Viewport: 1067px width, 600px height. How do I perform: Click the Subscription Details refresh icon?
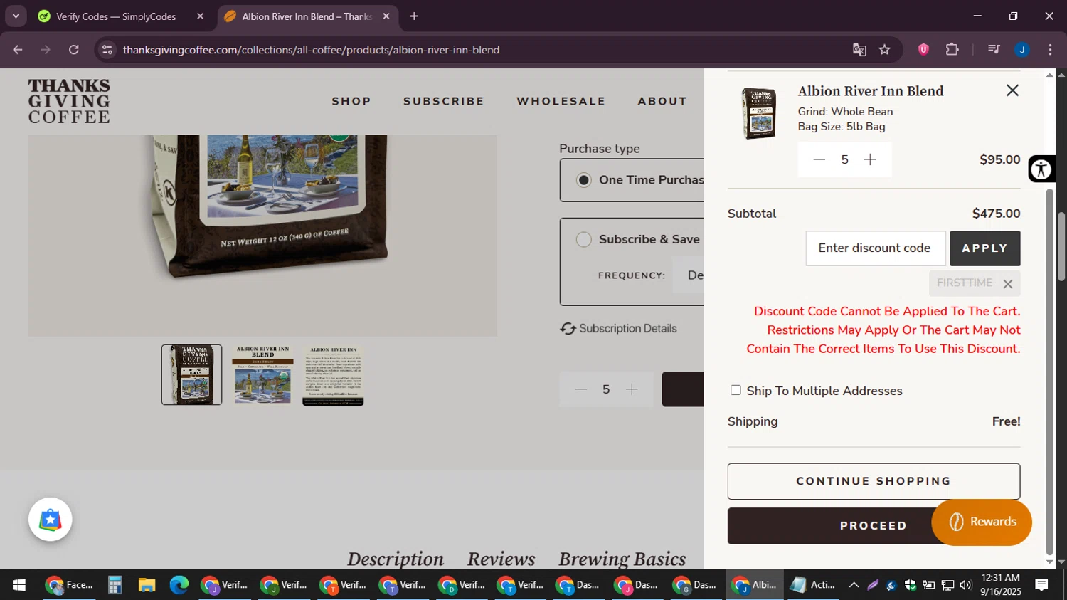pyautogui.click(x=568, y=329)
